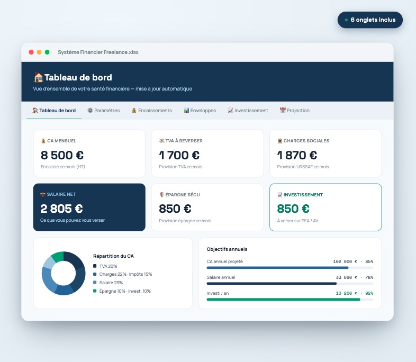The width and height of the screenshot is (416, 362).
Task: Click the Épargne 10% green legend swatch
Action: tap(95, 291)
